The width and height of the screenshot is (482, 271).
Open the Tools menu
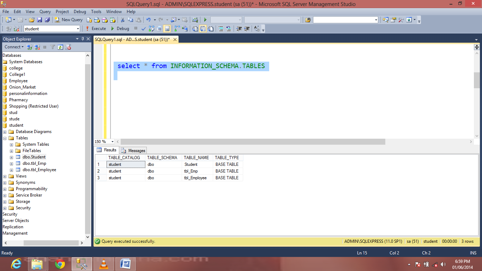pyautogui.click(x=96, y=12)
